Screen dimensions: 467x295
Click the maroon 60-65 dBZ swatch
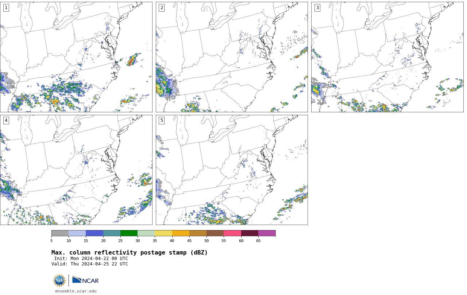point(250,233)
